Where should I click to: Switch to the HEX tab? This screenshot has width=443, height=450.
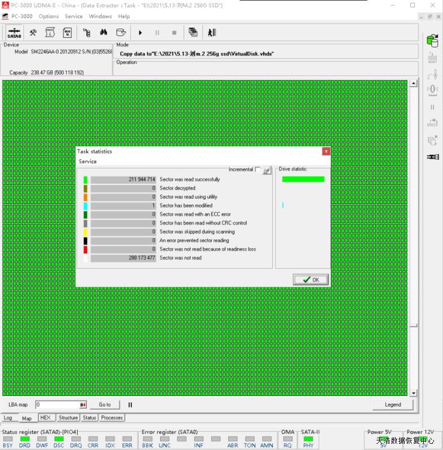[x=46, y=418]
